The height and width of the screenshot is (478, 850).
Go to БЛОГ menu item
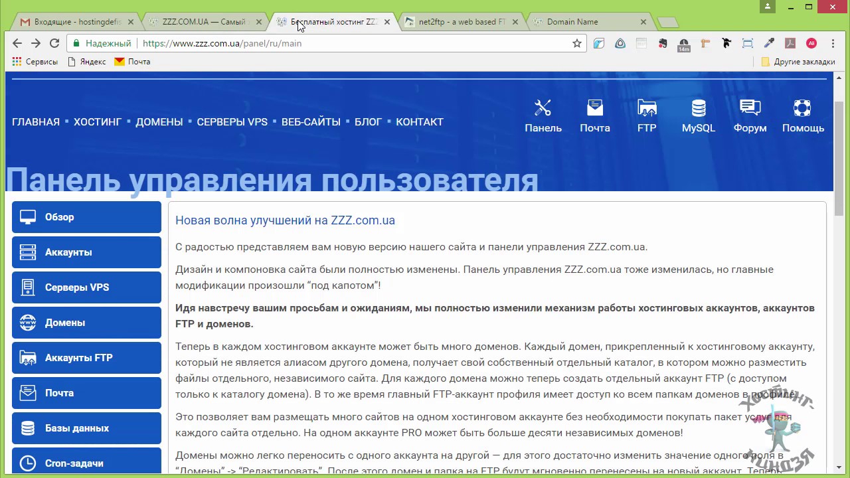point(368,122)
